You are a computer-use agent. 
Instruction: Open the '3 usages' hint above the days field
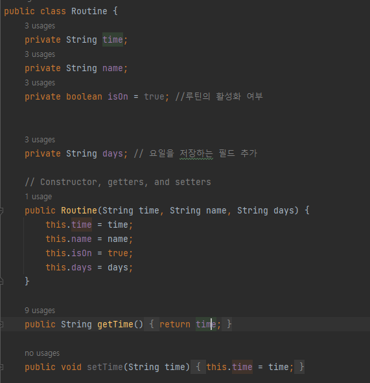(x=40, y=140)
